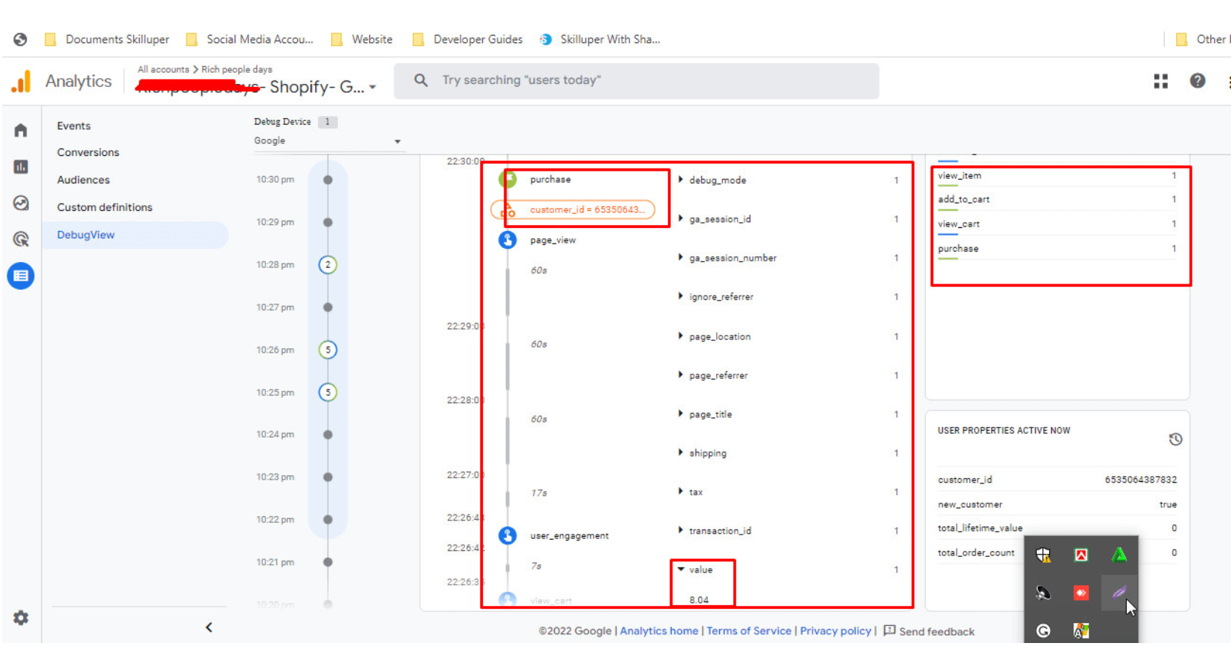Click the Send feedback link

[929, 631]
